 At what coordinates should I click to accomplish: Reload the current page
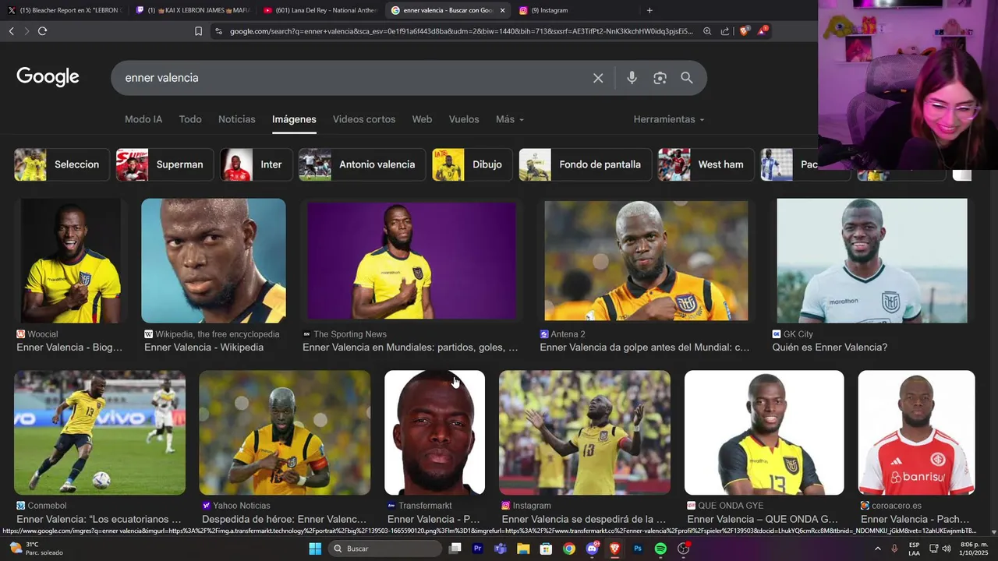pyautogui.click(x=42, y=31)
